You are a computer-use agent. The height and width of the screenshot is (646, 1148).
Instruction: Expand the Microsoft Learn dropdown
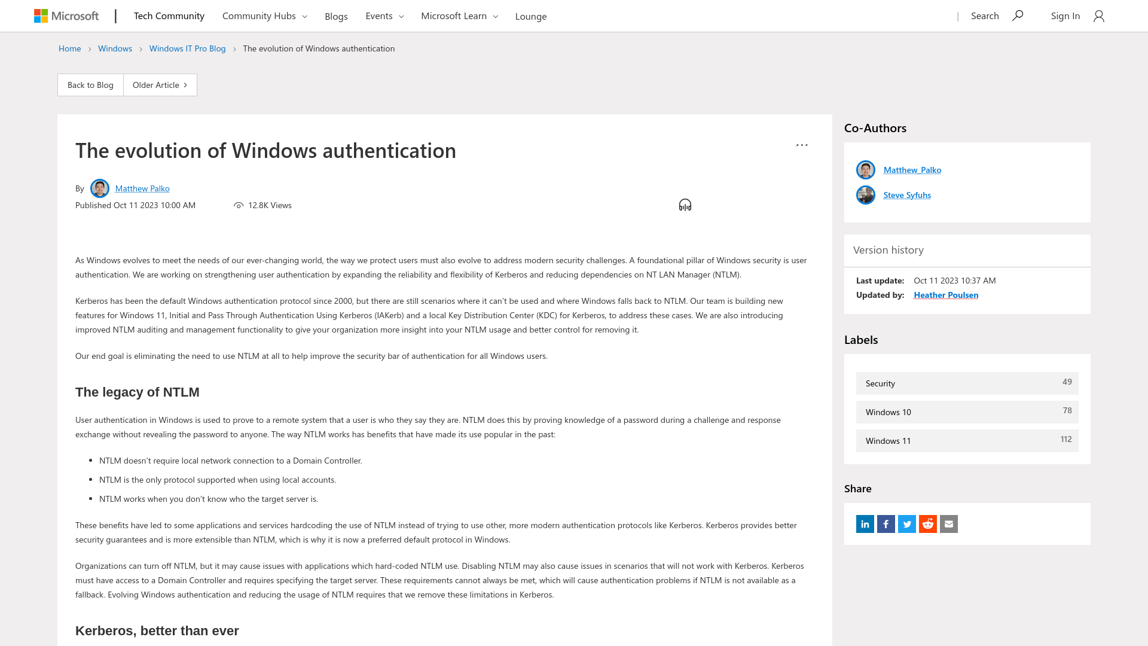coord(460,16)
